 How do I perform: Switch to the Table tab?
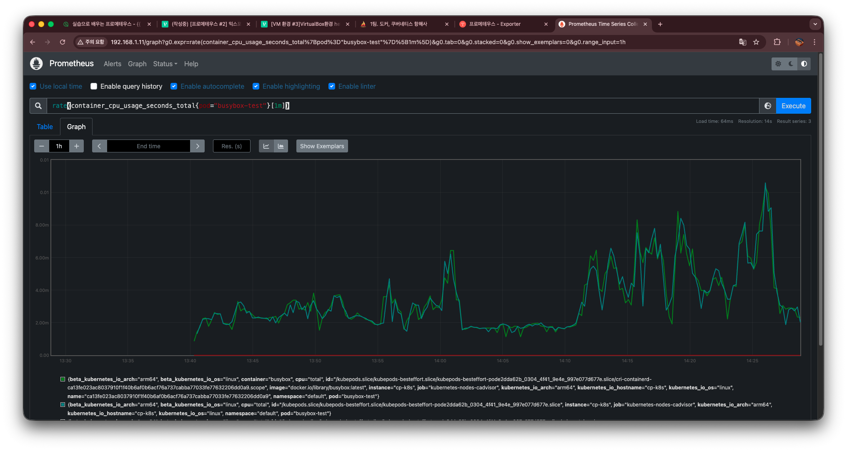(x=45, y=127)
